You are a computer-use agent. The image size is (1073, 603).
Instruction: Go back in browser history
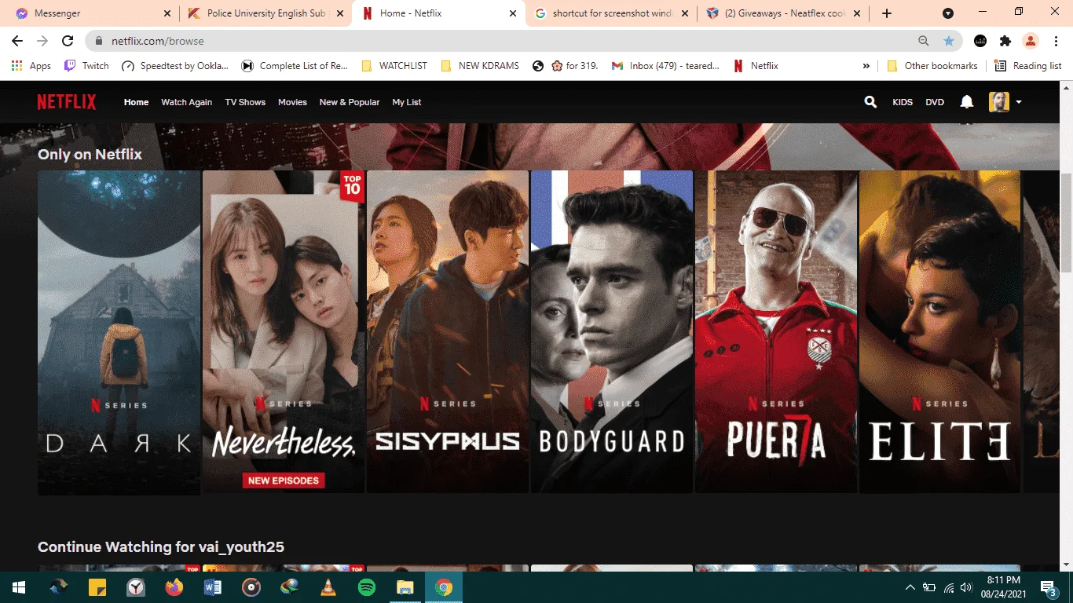coord(17,41)
